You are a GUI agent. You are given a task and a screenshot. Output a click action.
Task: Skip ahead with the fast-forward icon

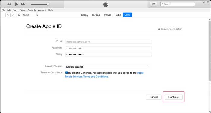click(x=23, y=4)
